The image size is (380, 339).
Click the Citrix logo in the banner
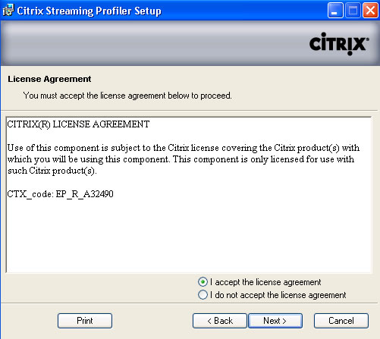click(339, 44)
